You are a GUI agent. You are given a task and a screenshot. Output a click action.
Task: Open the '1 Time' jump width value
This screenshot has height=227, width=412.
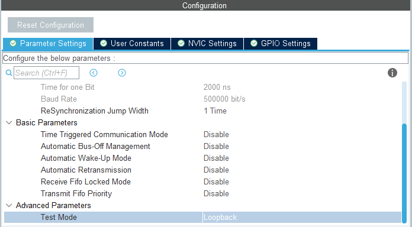click(x=215, y=111)
